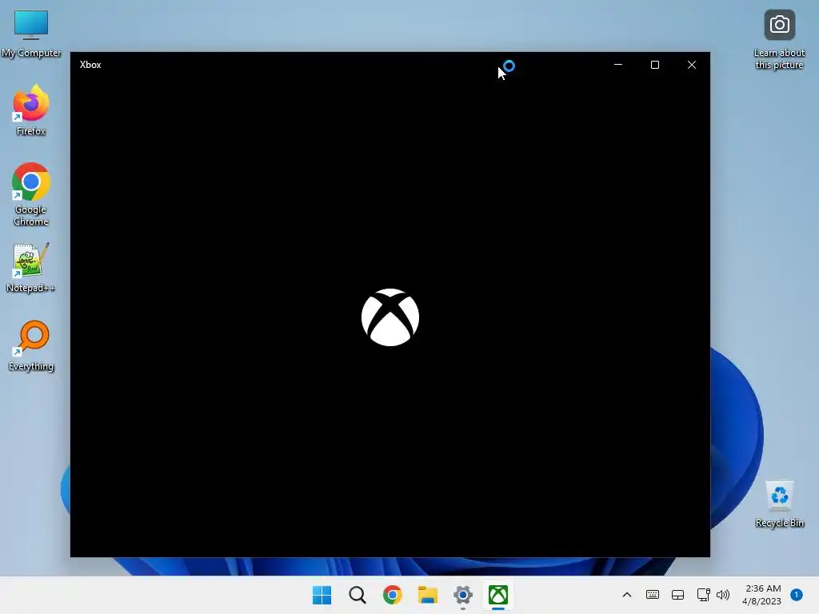Close the Xbox window
This screenshot has height=614, width=819.
point(692,65)
